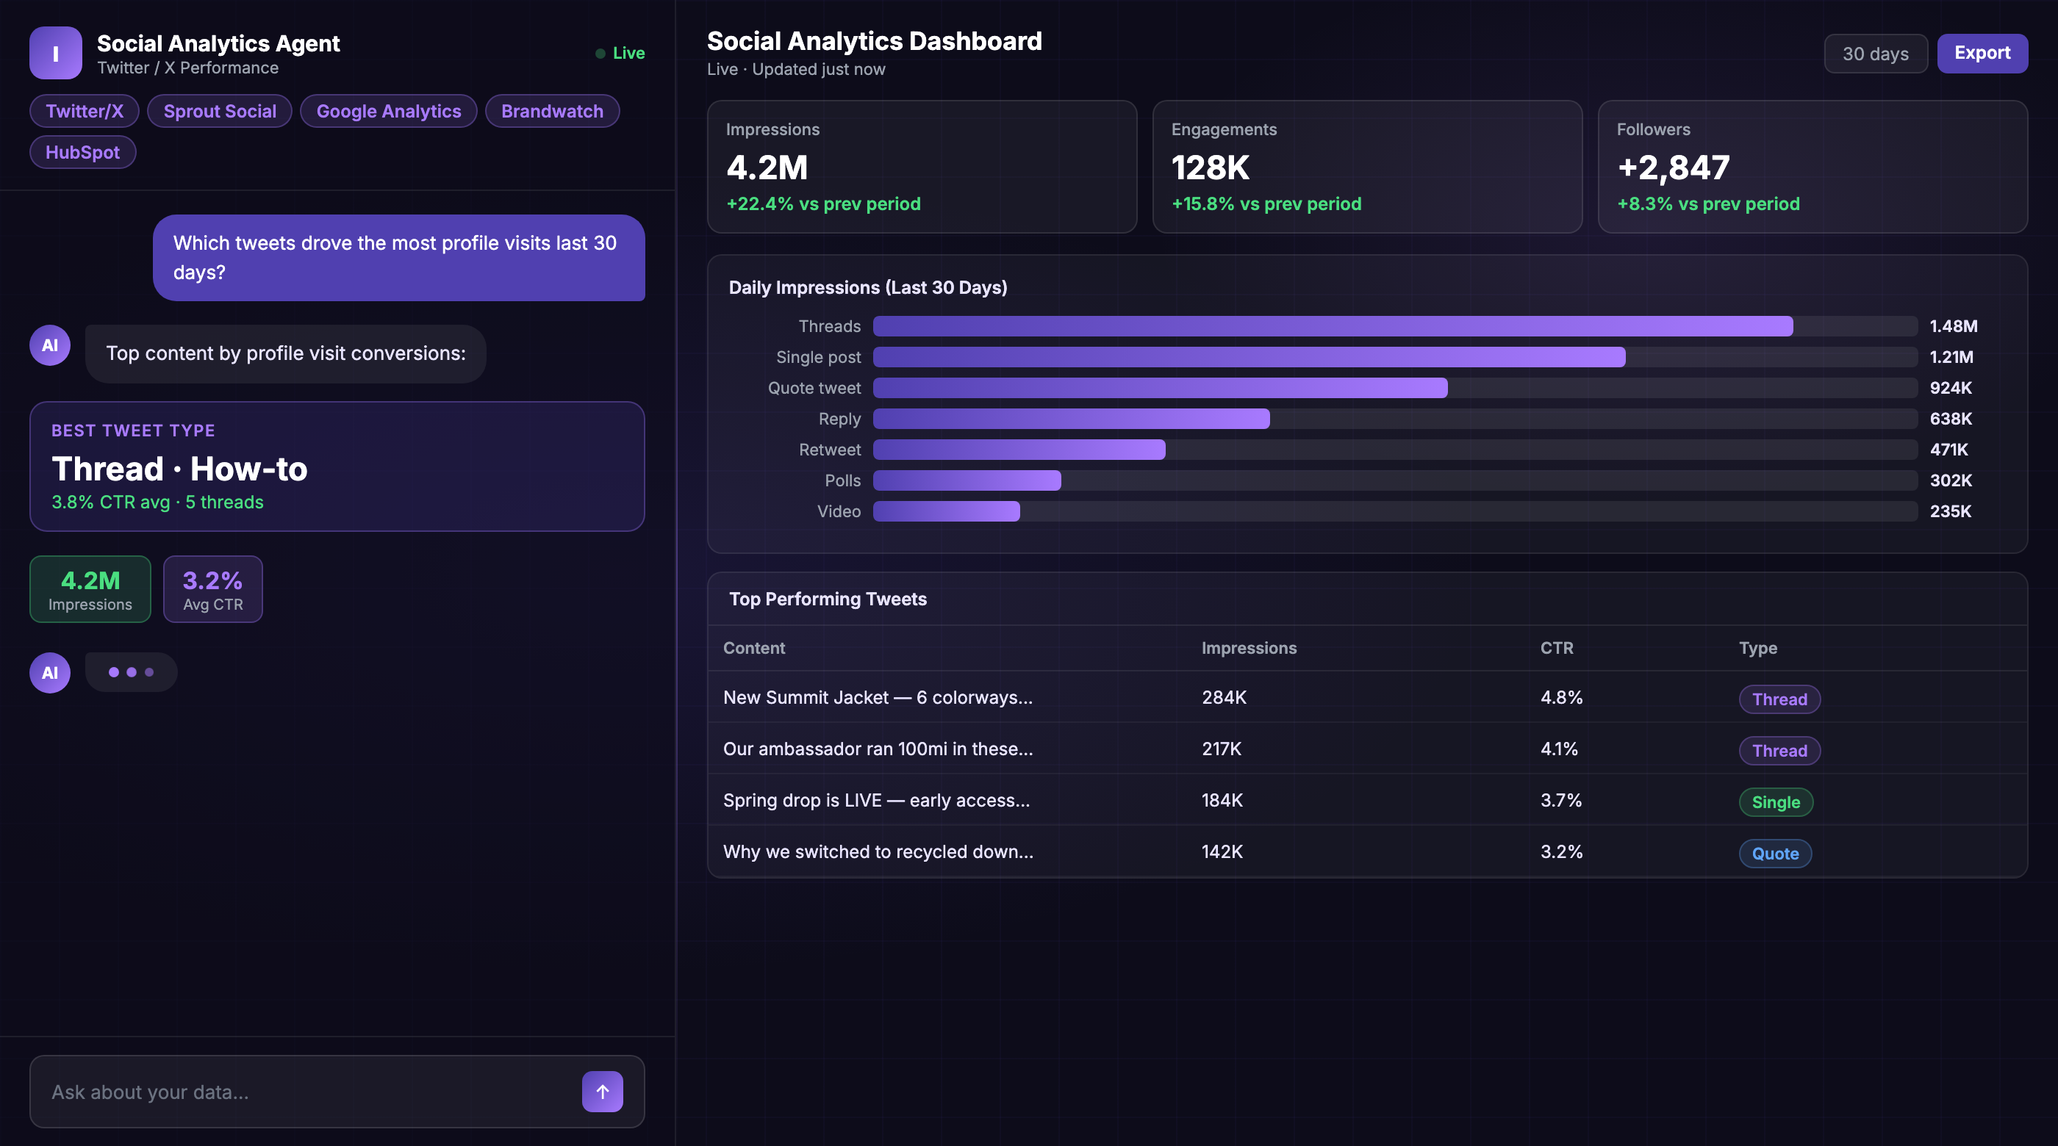
Task: Click the 4.1% CTR value
Action: tap(1559, 749)
